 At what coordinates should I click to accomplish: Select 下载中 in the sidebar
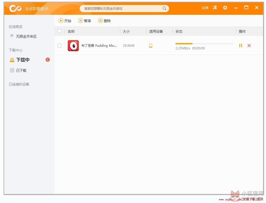coord(20,60)
